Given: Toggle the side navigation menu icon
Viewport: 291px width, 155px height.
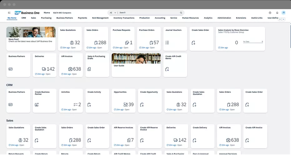Looking at the screenshot, I should (x=9, y=13).
